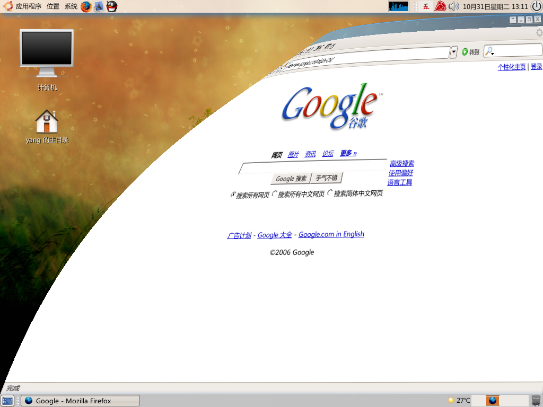Launch Firefox from the top panel icon
Image resolution: width=543 pixels, height=407 pixels.
tap(86, 6)
